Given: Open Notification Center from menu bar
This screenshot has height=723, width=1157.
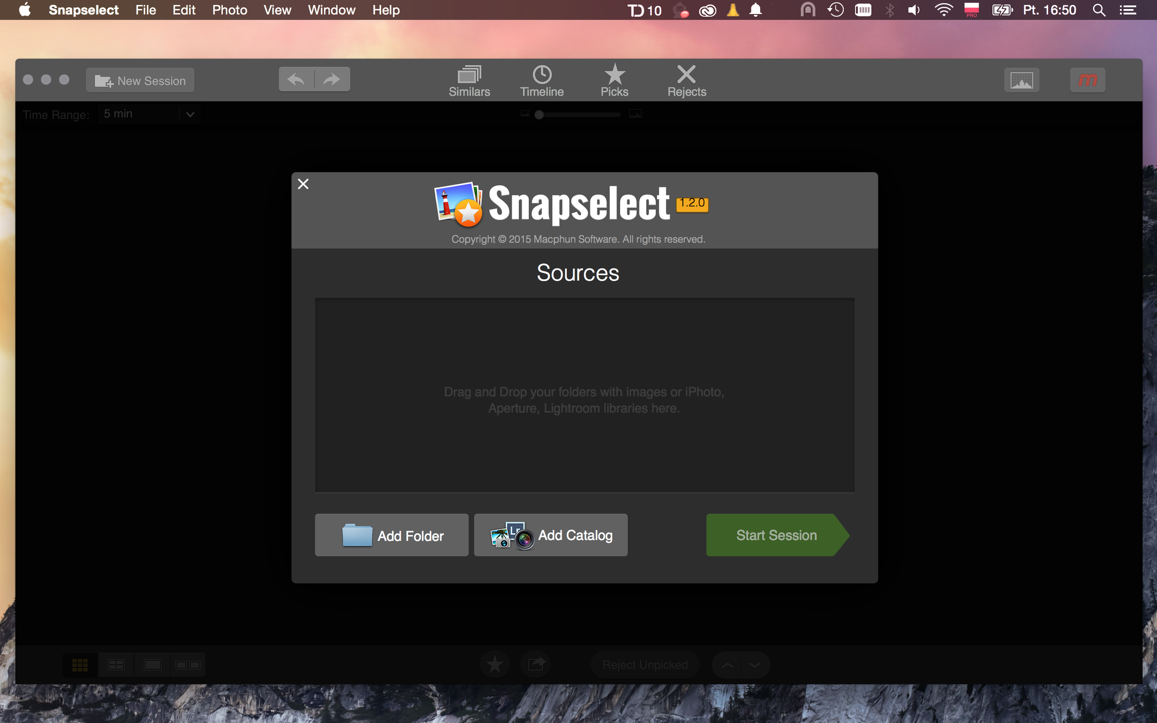Looking at the screenshot, I should pos(1128,10).
